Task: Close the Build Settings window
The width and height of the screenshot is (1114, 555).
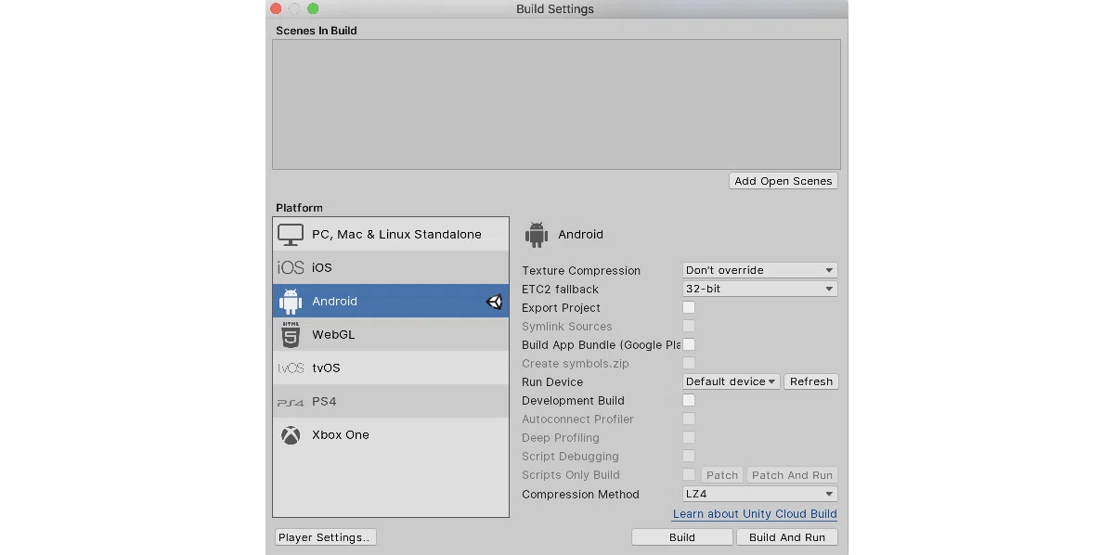Action: [x=276, y=8]
